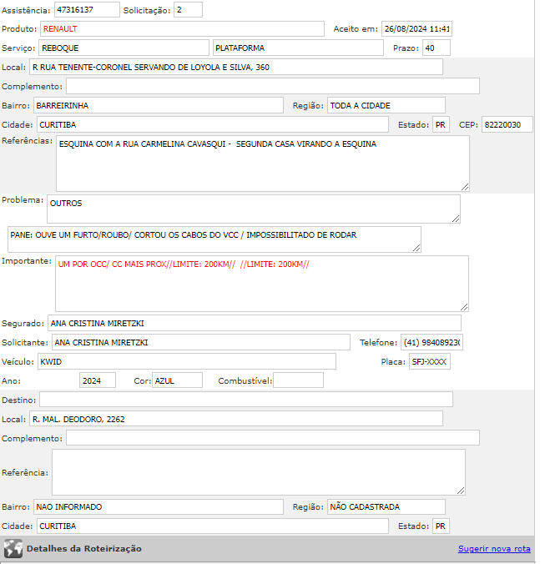Click the Prazo field

point(436,48)
